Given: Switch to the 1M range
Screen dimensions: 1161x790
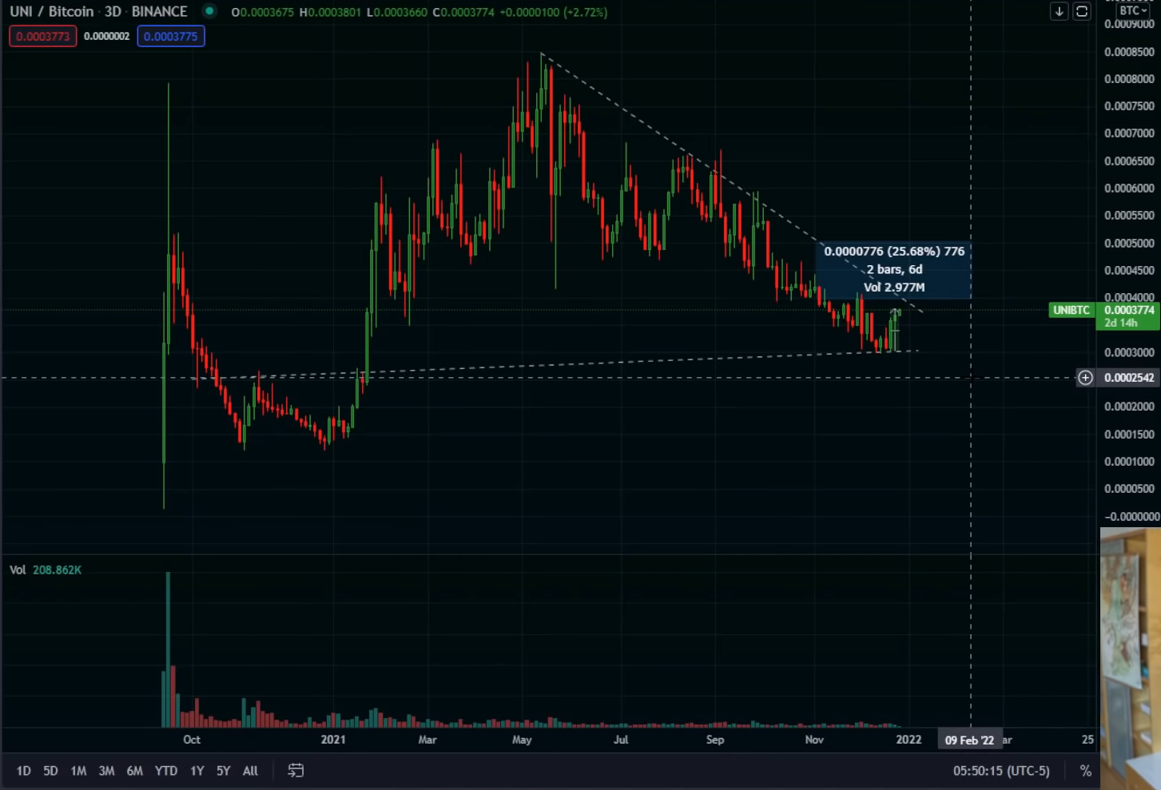Looking at the screenshot, I should click(78, 771).
